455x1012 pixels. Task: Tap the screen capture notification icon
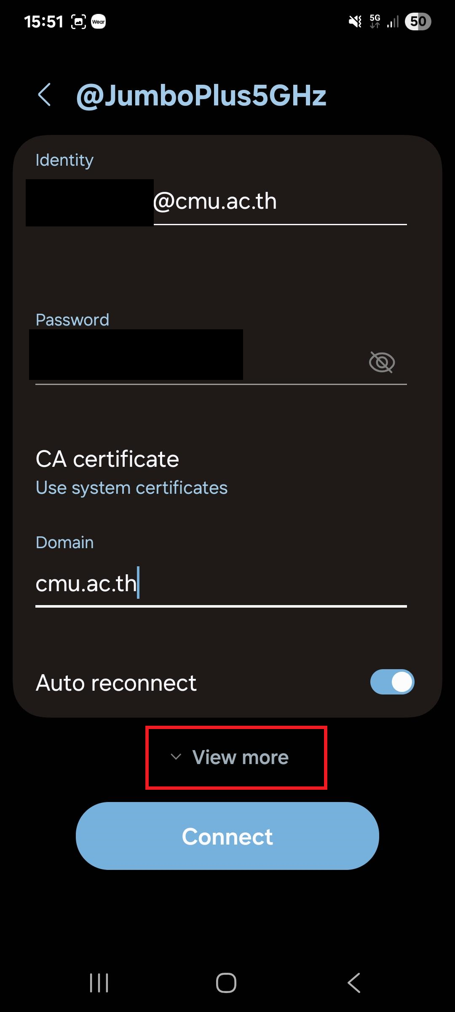[x=78, y=22]
